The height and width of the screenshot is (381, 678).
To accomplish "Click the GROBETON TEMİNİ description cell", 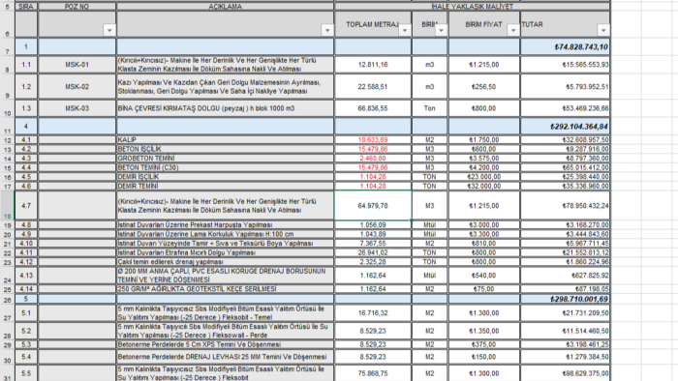I will tap(225, 159).
